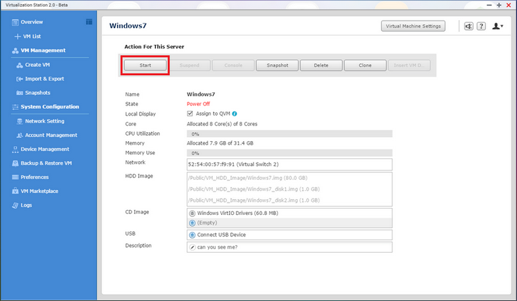Toggle the Assign to QVM checkbox
The height and width of the screenshot is (301, 517).
pyautogui.click(x=190, y=114)
